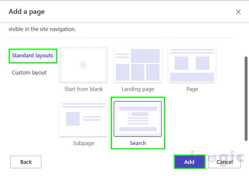Click the 'Landing page' label
The height and width of the screenshot is (176, 249).
click(138, 89)
